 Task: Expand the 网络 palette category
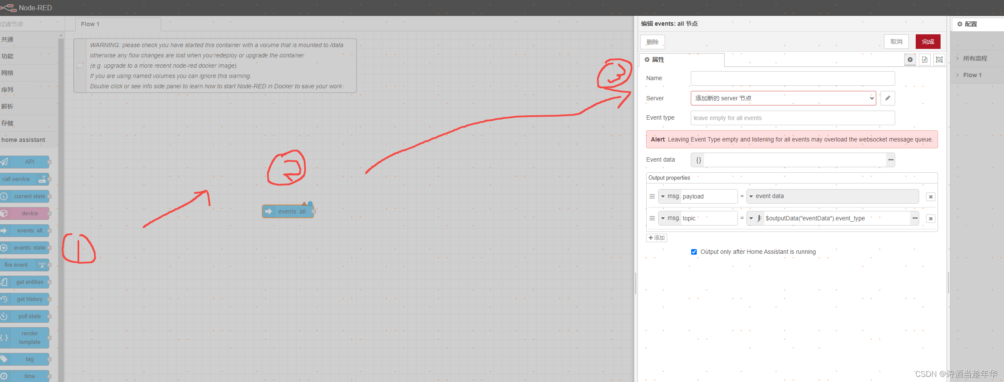[x=29, y=73]
